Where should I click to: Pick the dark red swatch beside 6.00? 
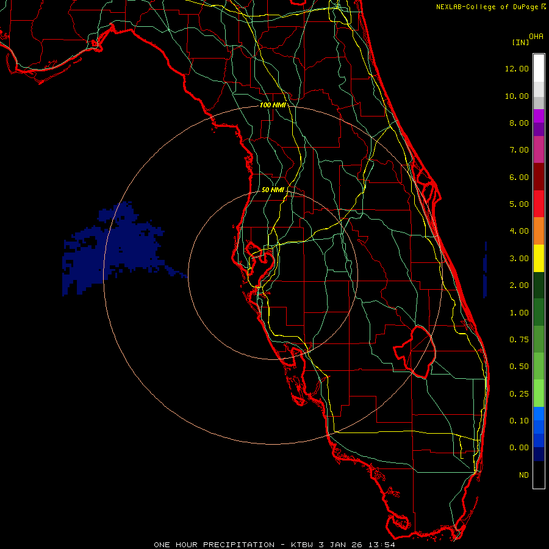pyautogui.click(x=539, y=177)
